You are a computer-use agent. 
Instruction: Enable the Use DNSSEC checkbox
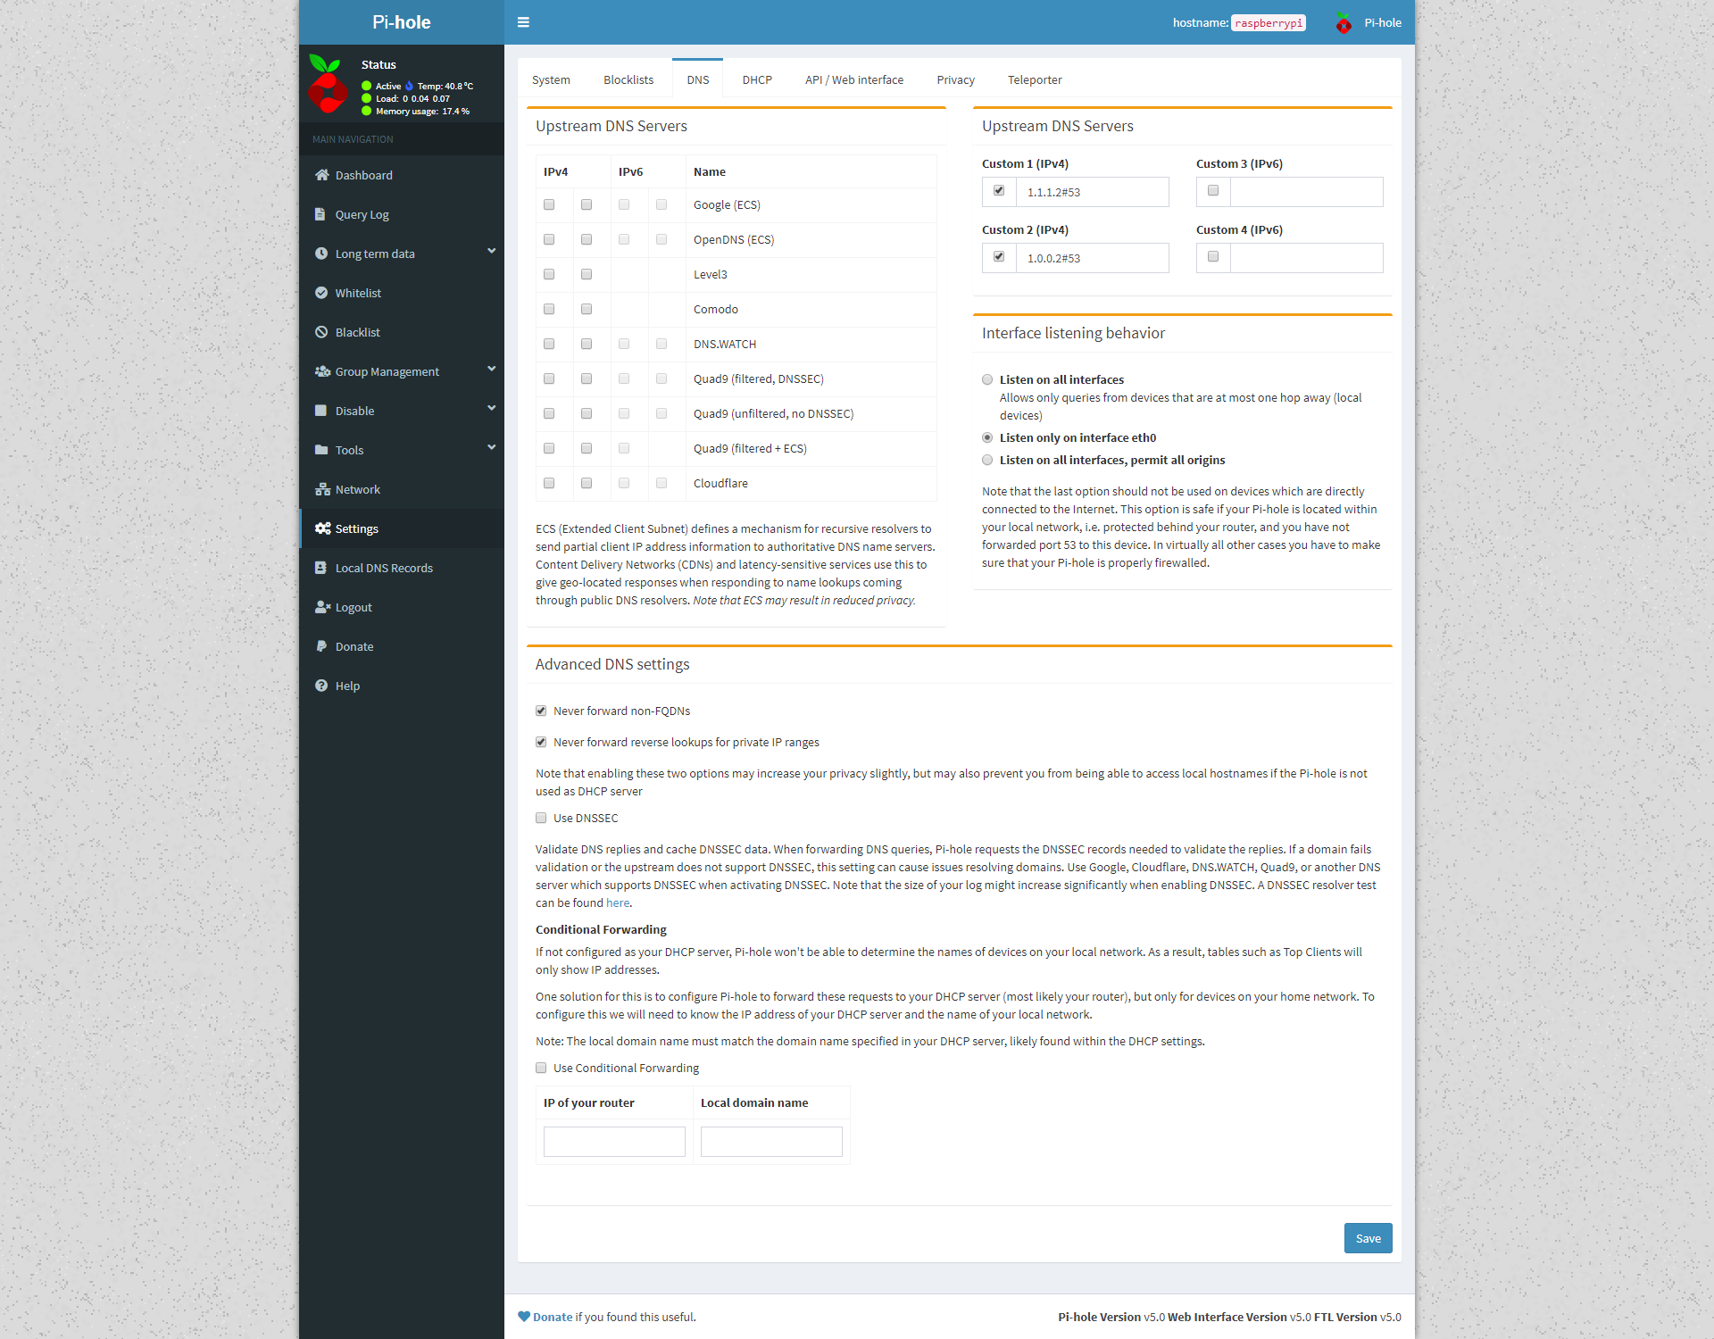[541, 818]
